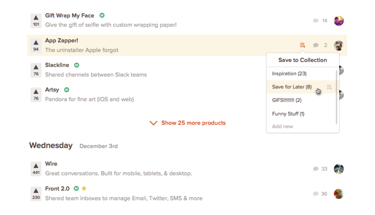Open comments bubble for Gift Wrap My Face

click(316, 21)
